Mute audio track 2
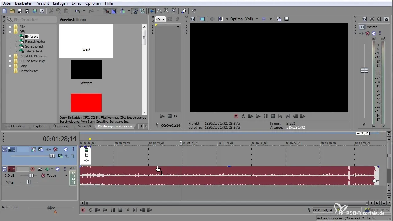 coord(57,169)
